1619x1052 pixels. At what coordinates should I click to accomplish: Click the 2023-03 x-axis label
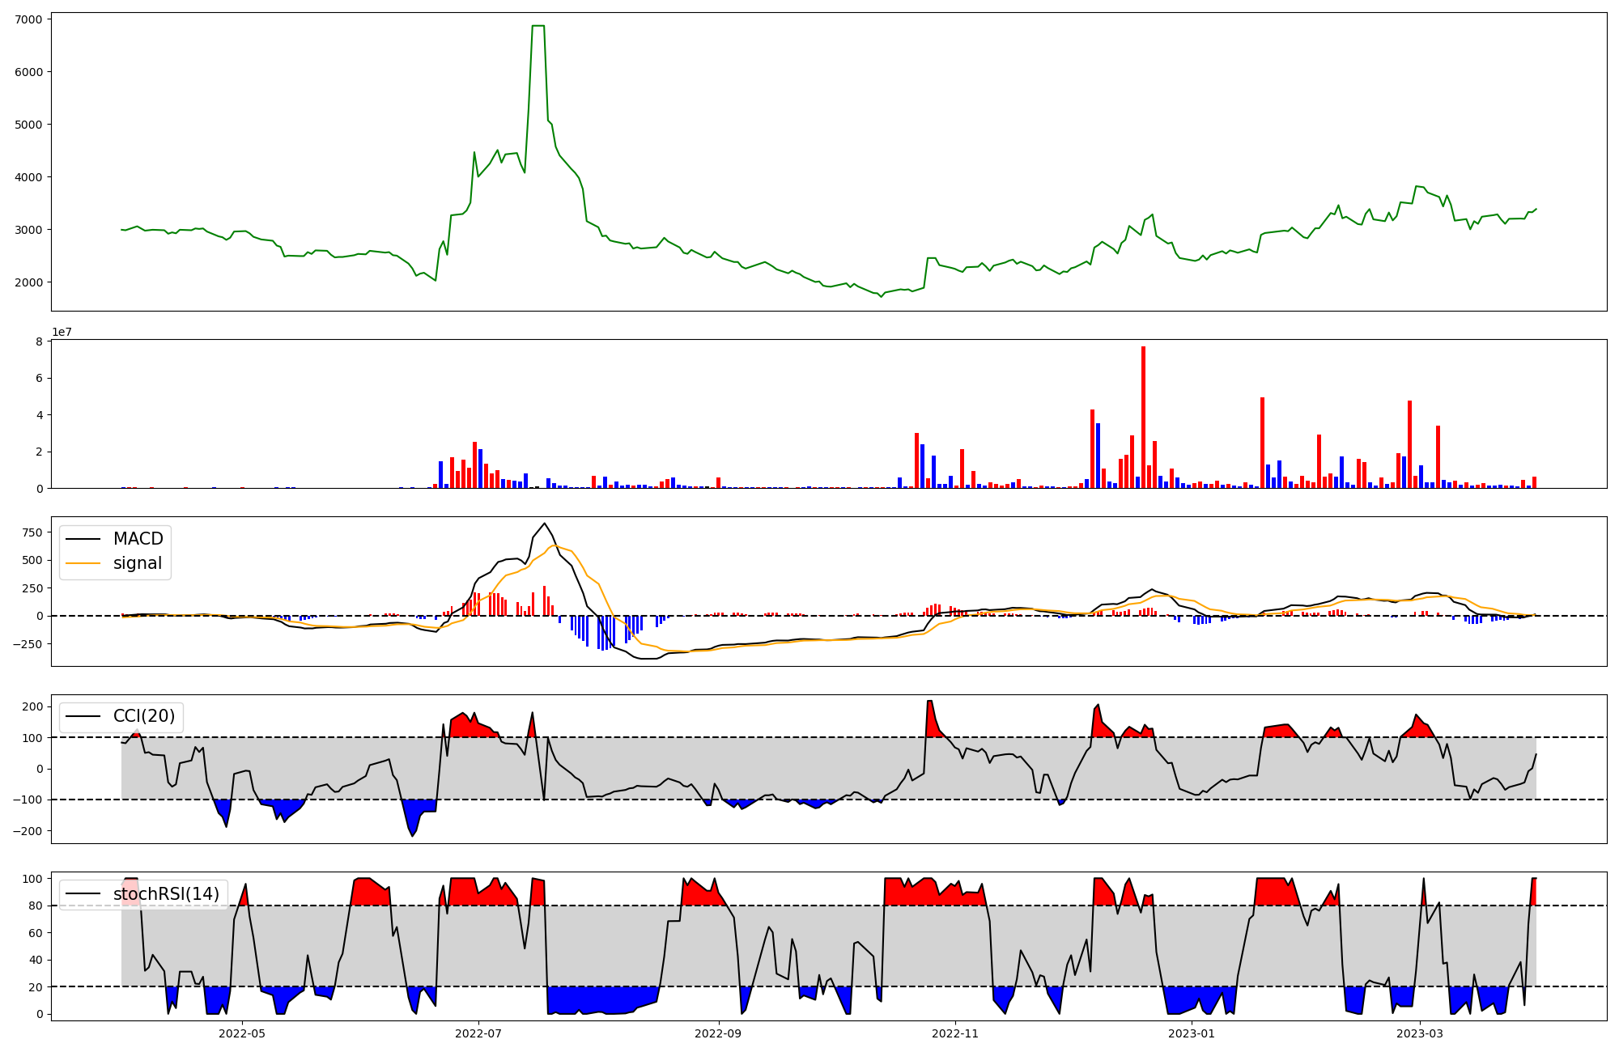[x=1420, y=1033]
